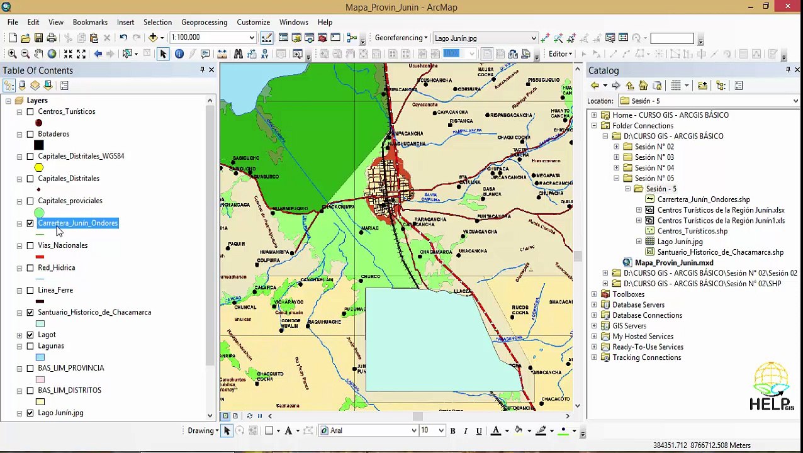Go back to previous extent arrow

[98, 54]
